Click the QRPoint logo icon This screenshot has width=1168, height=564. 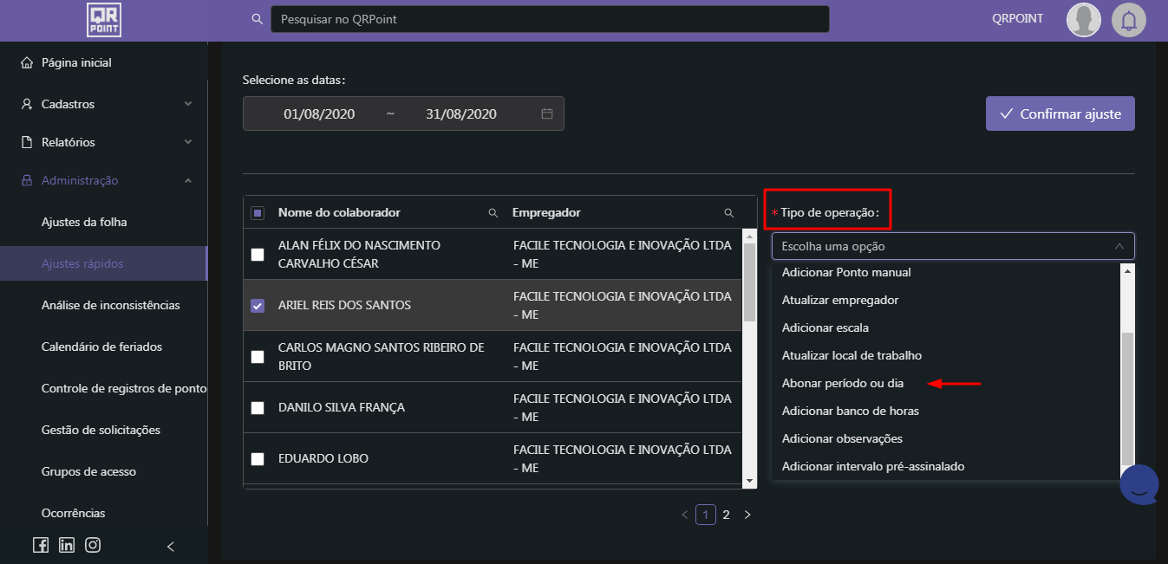point(104,20)
